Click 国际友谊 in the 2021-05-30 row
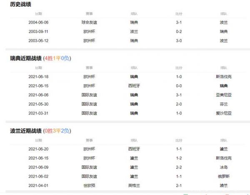Screen dimensions: 250x195 tap(89, 104)
